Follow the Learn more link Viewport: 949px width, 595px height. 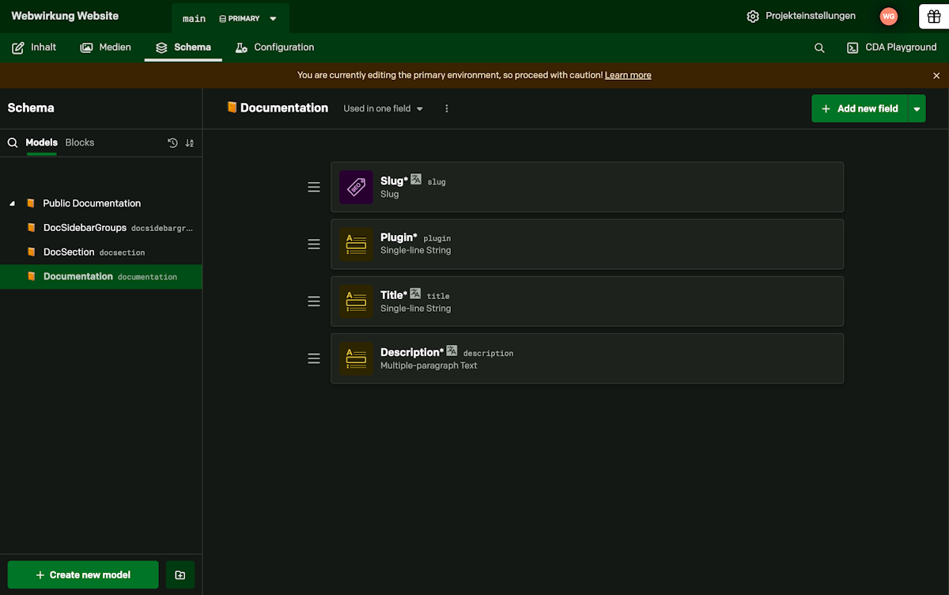[x=628, y=75]
